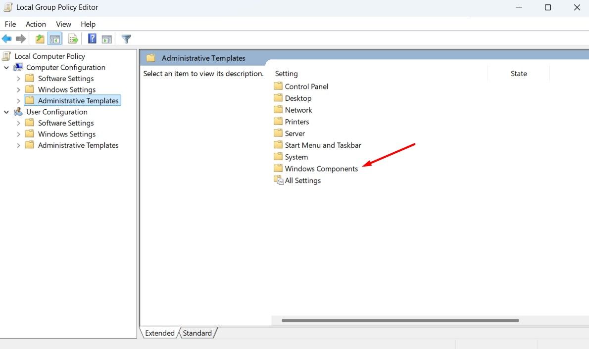The image size is (589, 349).
Task: Maximize the Local Group Policy Editor window
Action: click(x=548, y=7)
